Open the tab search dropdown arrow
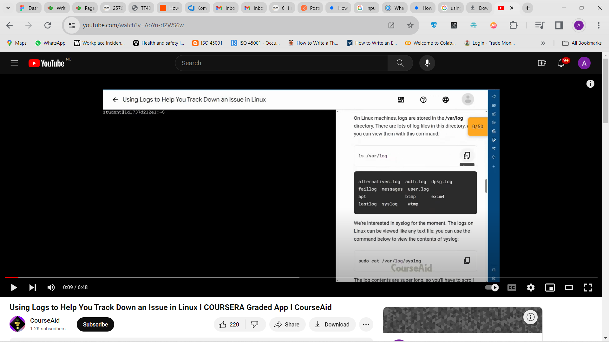Viewport: 609px width, 342px height. 8,8
